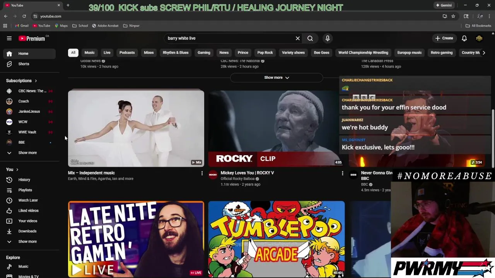Select Rhythm & Blues filter chip
This screenshot has height=278, width=495.
176,53
